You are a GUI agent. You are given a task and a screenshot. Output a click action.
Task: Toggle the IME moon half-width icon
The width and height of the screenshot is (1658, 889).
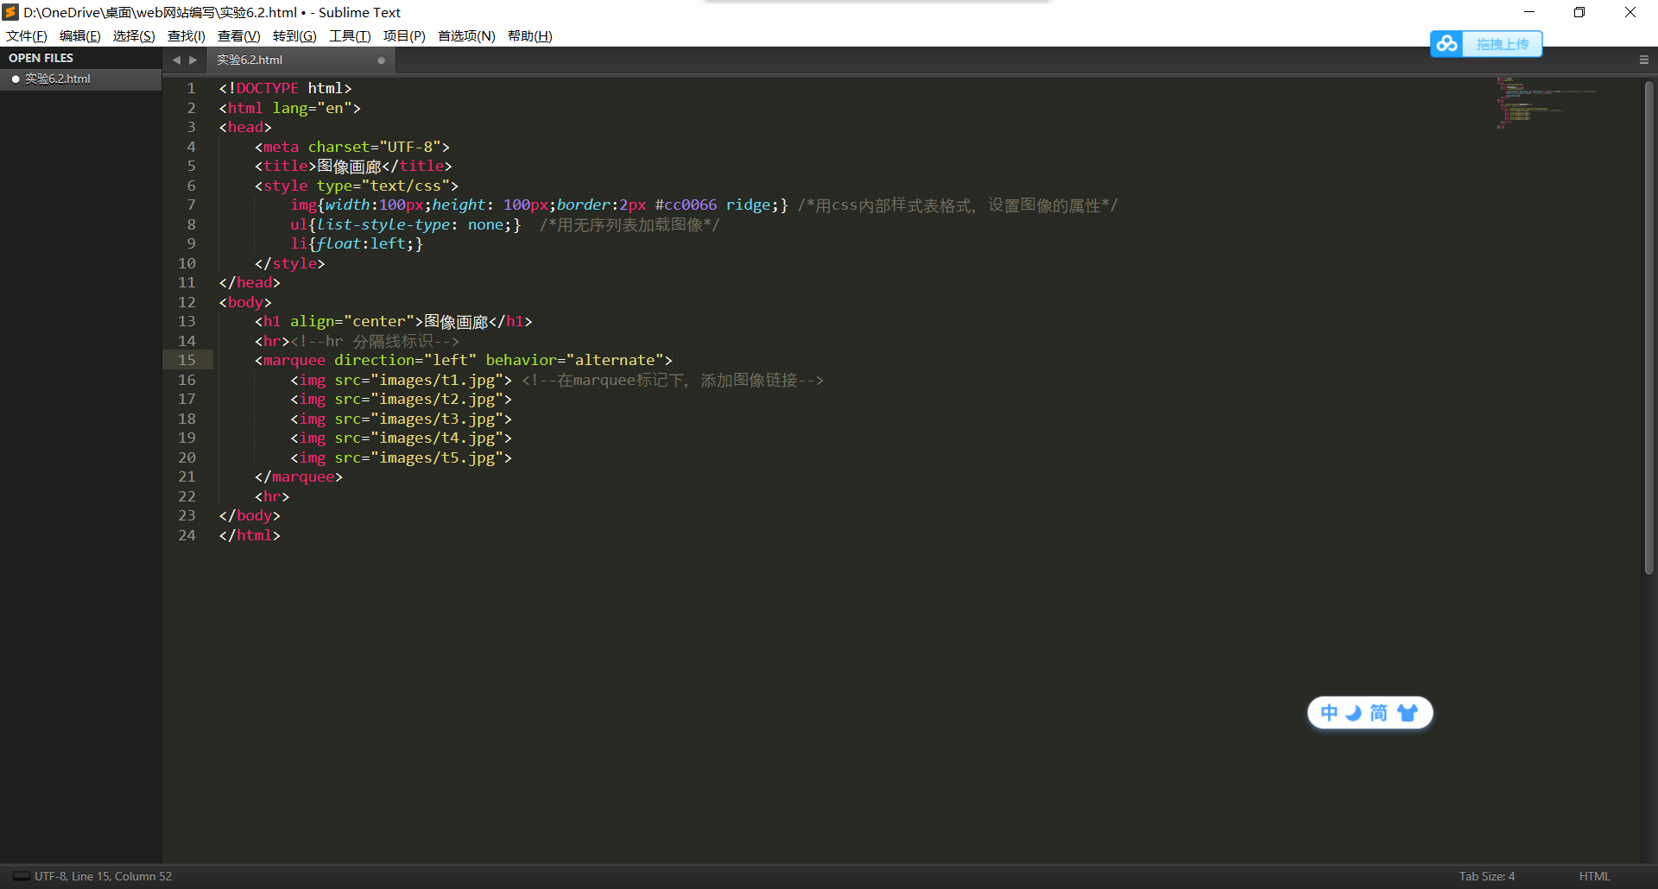coord(1353,713)
